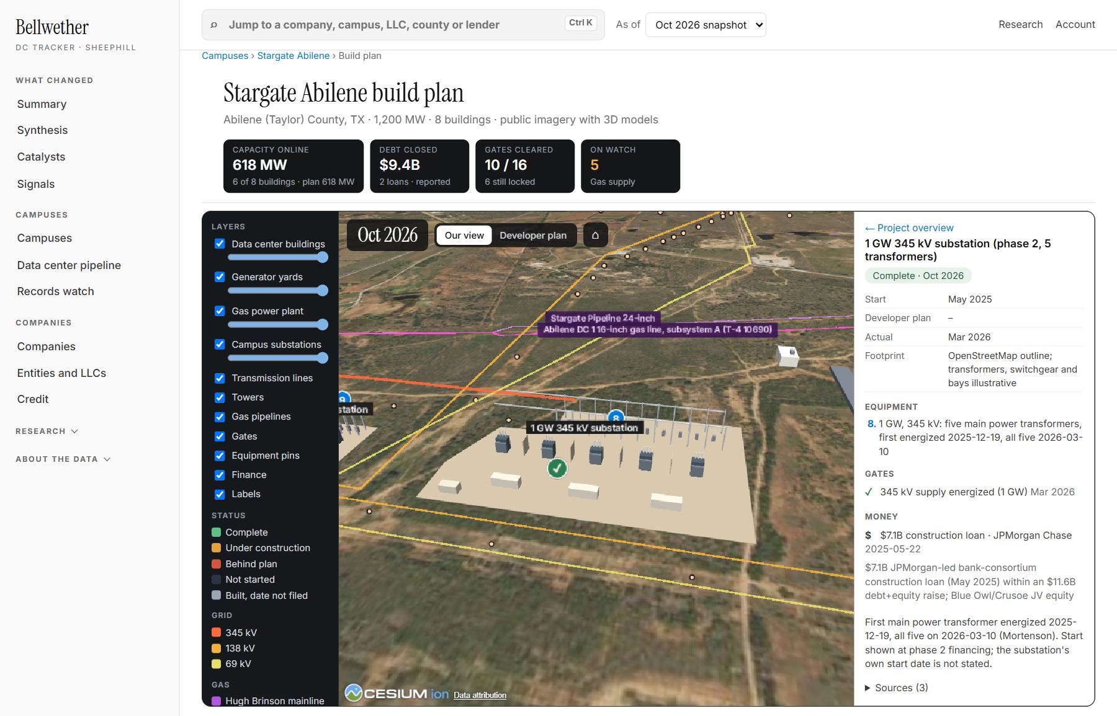The image size is (1117, 716).
Task: Click the blue number 8 equipment pin
Action: 616,417
